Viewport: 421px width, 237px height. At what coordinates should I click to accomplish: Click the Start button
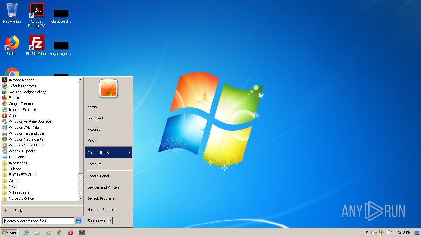[x=9, y=233]
